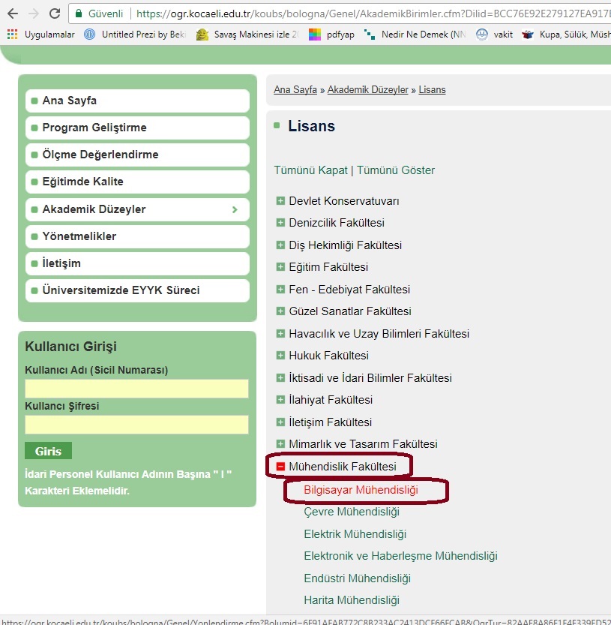Expand the Eğitim Fakültesi plus icon

(280, 267)
